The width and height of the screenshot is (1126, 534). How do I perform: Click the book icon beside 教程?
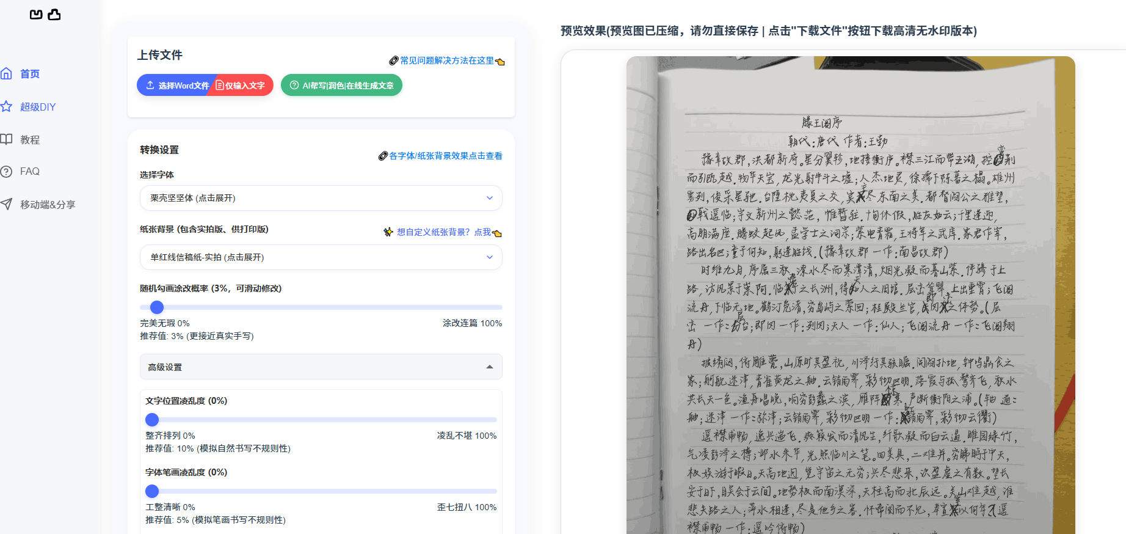pyautogui.click(x=6, y=139)
